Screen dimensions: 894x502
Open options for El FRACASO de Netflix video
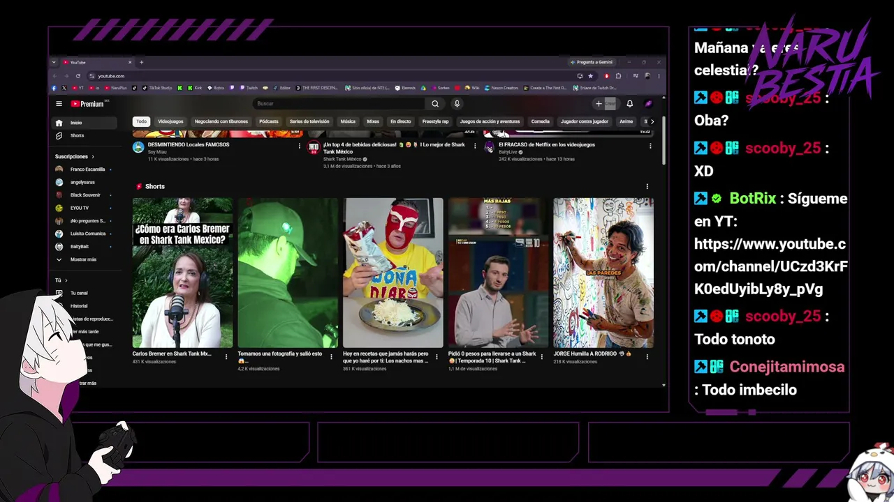(650, 146)
